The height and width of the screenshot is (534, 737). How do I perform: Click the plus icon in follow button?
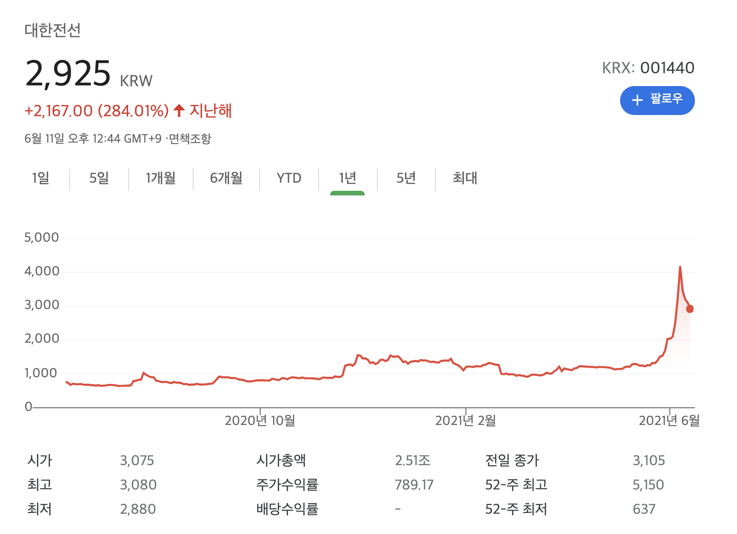pos(637,100)
